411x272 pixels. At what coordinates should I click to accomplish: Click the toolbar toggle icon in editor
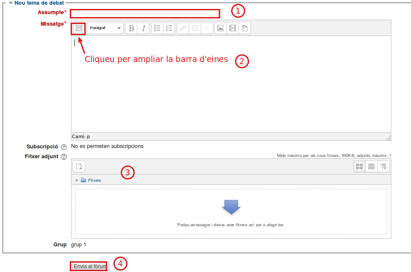(78, 28)
